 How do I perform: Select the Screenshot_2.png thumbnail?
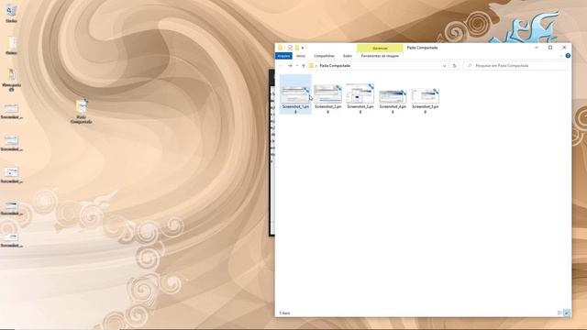click(x=328, y=93)
